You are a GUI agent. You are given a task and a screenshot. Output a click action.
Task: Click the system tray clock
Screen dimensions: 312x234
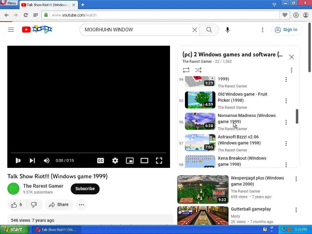point(301,230)
